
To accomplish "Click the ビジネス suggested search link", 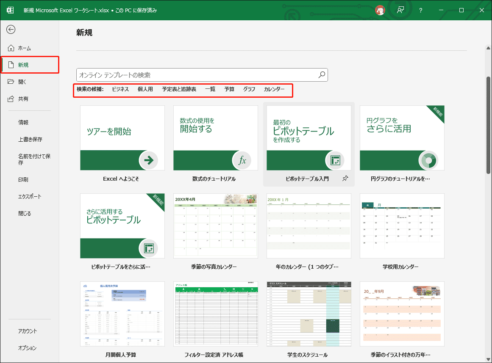I will point(120,89).
